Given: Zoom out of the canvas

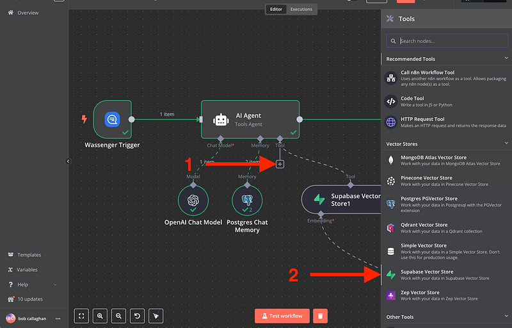Looking at the screenshot, I should [x=119, y=316].
